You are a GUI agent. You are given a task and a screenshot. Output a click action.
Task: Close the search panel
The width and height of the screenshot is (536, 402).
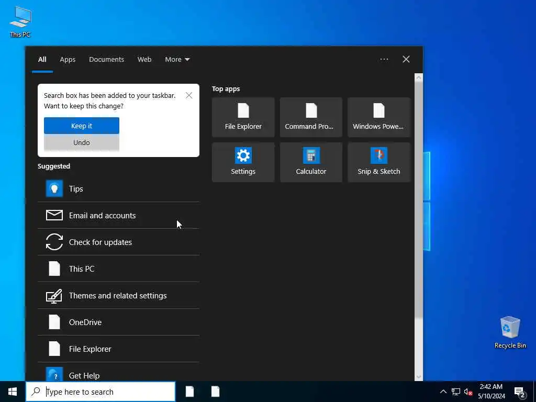[x=406, y=60]
